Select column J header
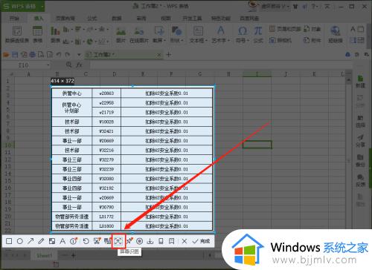Image resolution: width=372 pixels, height=270 pixels. tap(286, 74)
